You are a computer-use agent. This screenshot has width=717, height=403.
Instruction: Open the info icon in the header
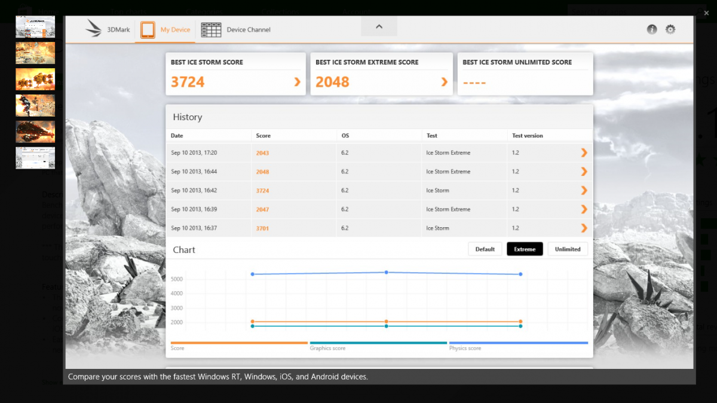point(652,29)
